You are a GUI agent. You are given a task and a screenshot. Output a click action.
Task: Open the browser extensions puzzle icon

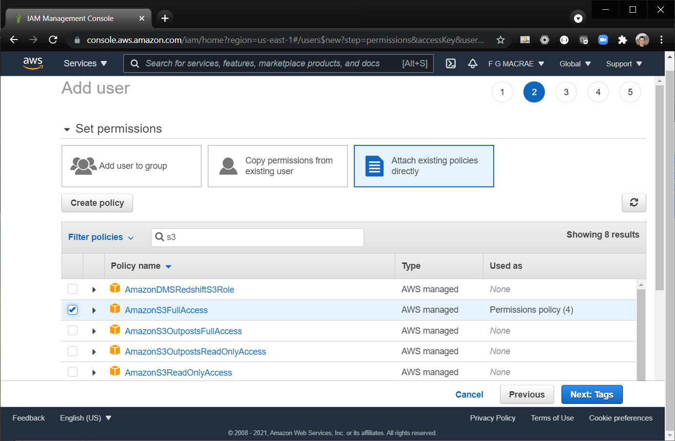(622, 40)
